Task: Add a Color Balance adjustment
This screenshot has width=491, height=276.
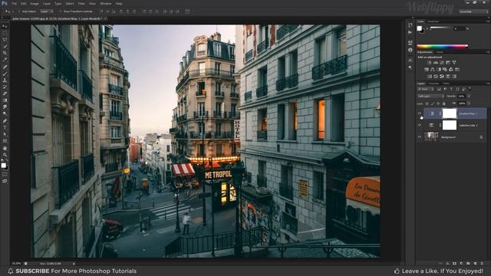Action: (433, 70)
